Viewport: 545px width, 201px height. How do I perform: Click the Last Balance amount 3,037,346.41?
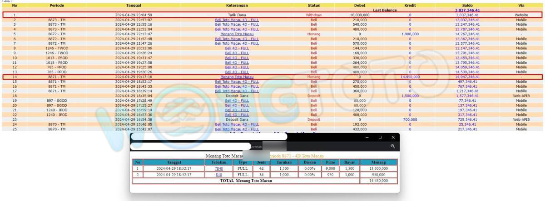pyautogui.click(x=467, y=10)
